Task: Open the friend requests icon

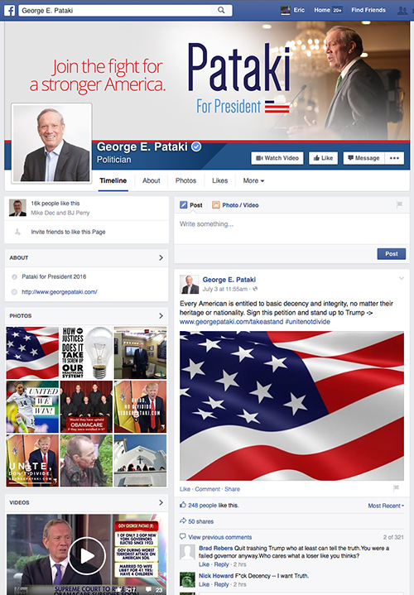Action: coord(402,10)
